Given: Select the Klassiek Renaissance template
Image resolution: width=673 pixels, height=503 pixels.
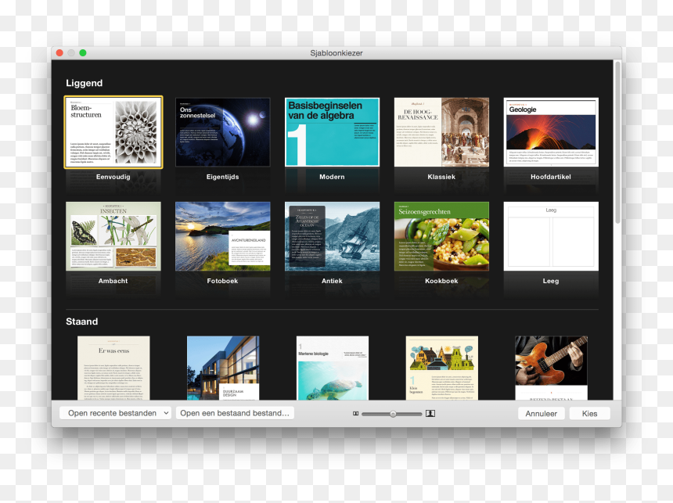Looking at the screenshot, I should click(441, 132).
